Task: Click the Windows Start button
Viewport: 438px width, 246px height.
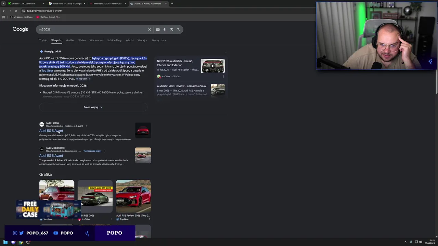Action: point(5,242)
